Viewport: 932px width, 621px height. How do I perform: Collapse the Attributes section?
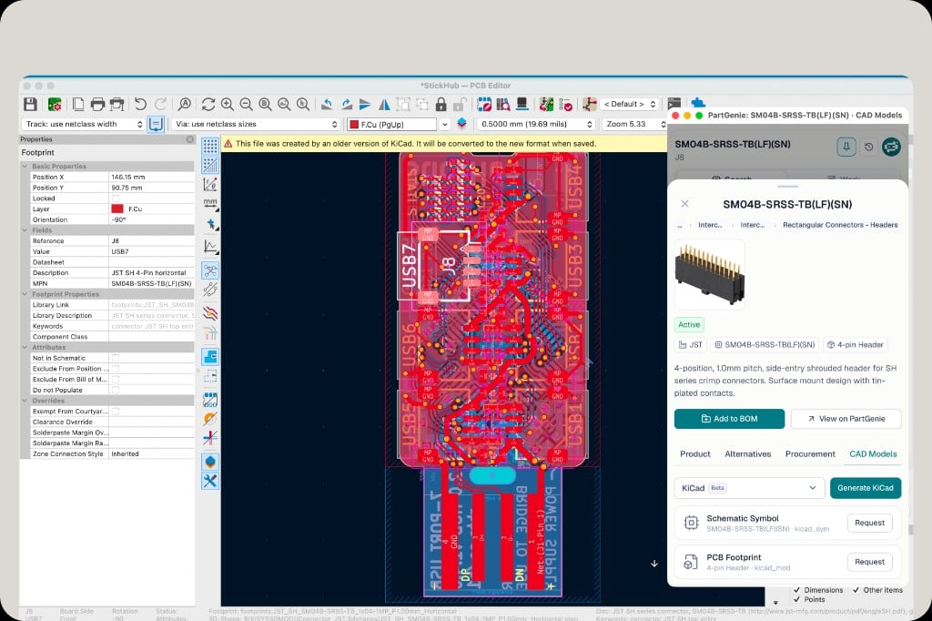click(25, 348)
